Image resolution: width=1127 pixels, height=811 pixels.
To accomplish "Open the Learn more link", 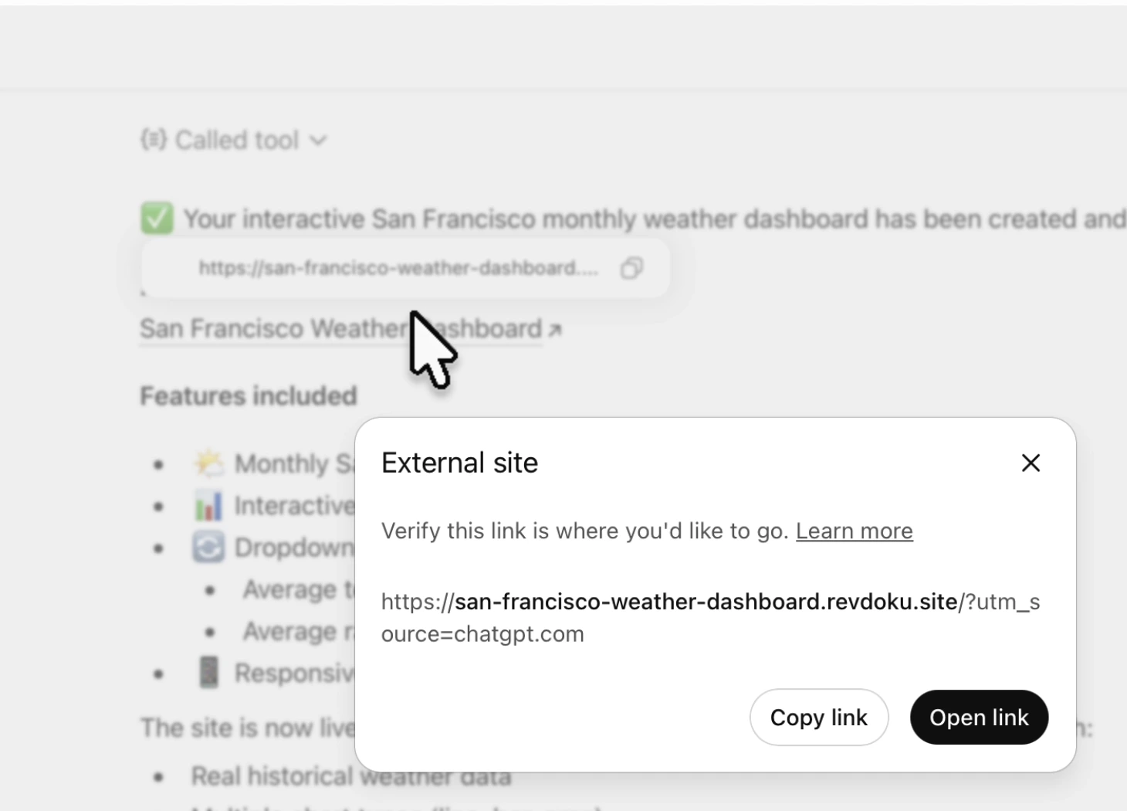I will 855,531.
